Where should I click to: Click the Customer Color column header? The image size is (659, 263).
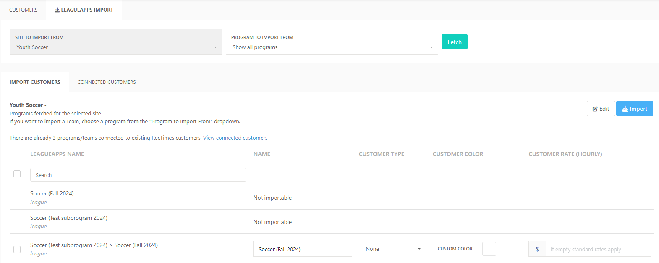point(458,154)
